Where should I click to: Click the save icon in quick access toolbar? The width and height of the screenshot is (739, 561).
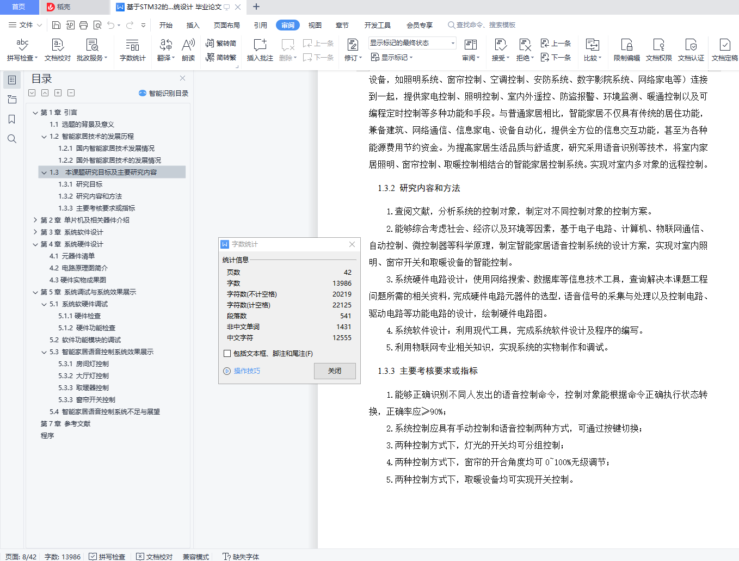57,25
